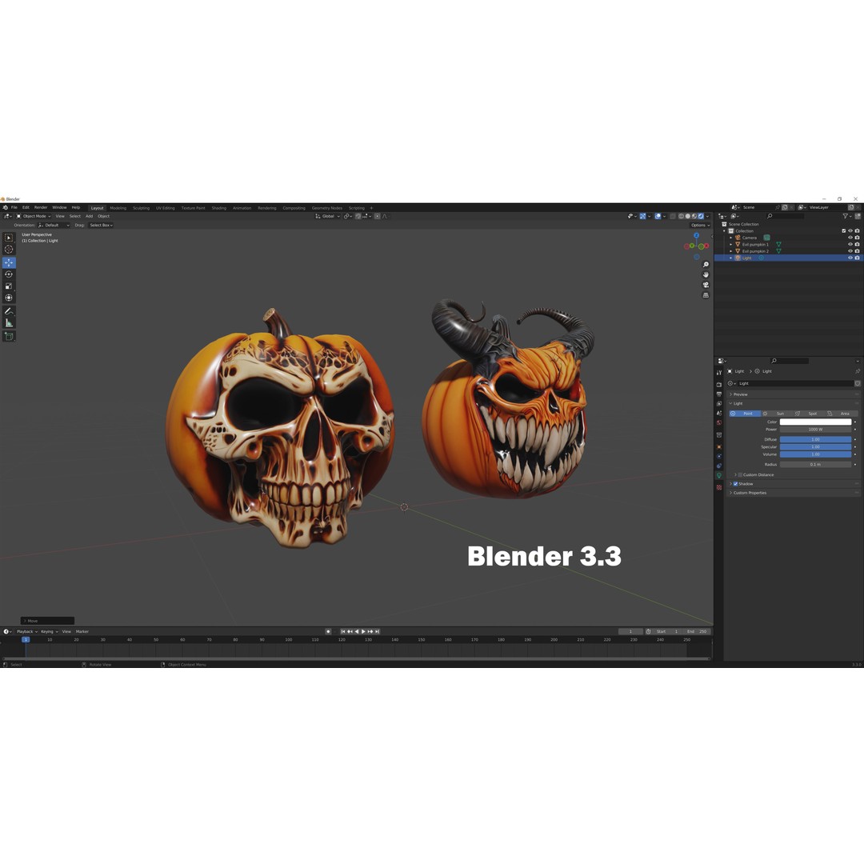864x864 pixels.
Task: Open the View Layer properties tab
Action: [x=719, y=403]
